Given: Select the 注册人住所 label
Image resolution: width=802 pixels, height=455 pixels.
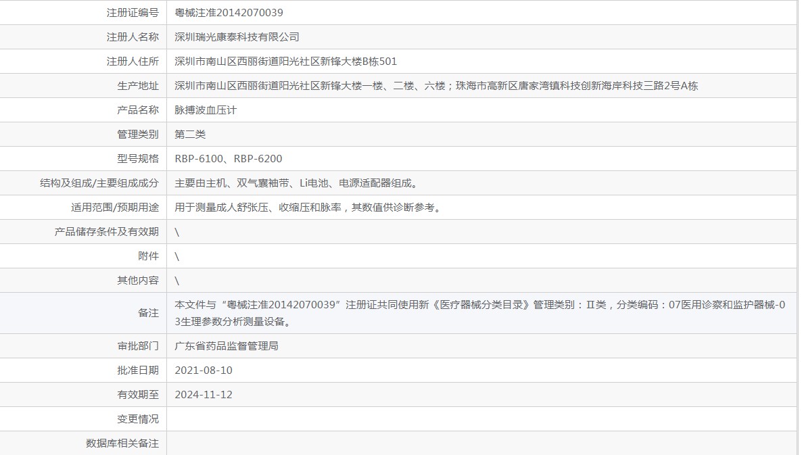Looking at the screenshot, I should (133, 62).
